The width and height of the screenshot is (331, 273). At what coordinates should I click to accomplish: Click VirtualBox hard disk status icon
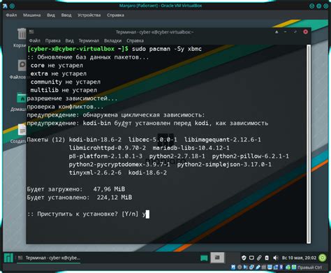[233, 267]
